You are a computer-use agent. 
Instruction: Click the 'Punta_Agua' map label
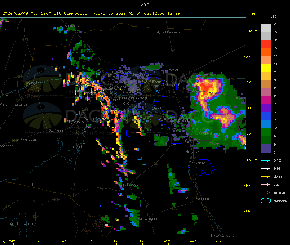(147, 219)
